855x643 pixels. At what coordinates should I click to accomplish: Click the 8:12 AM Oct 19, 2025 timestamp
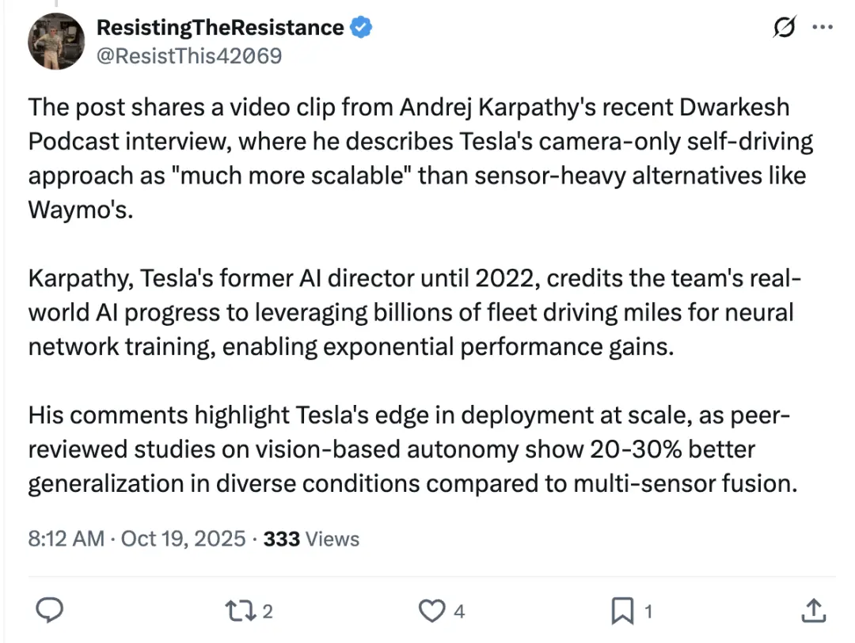pyautogui.click(x=136, y=539)
